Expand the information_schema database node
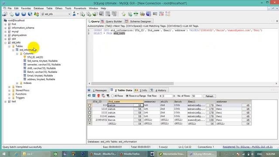The height and width of the screenshot is (157, 279). [x=5, y=28]
